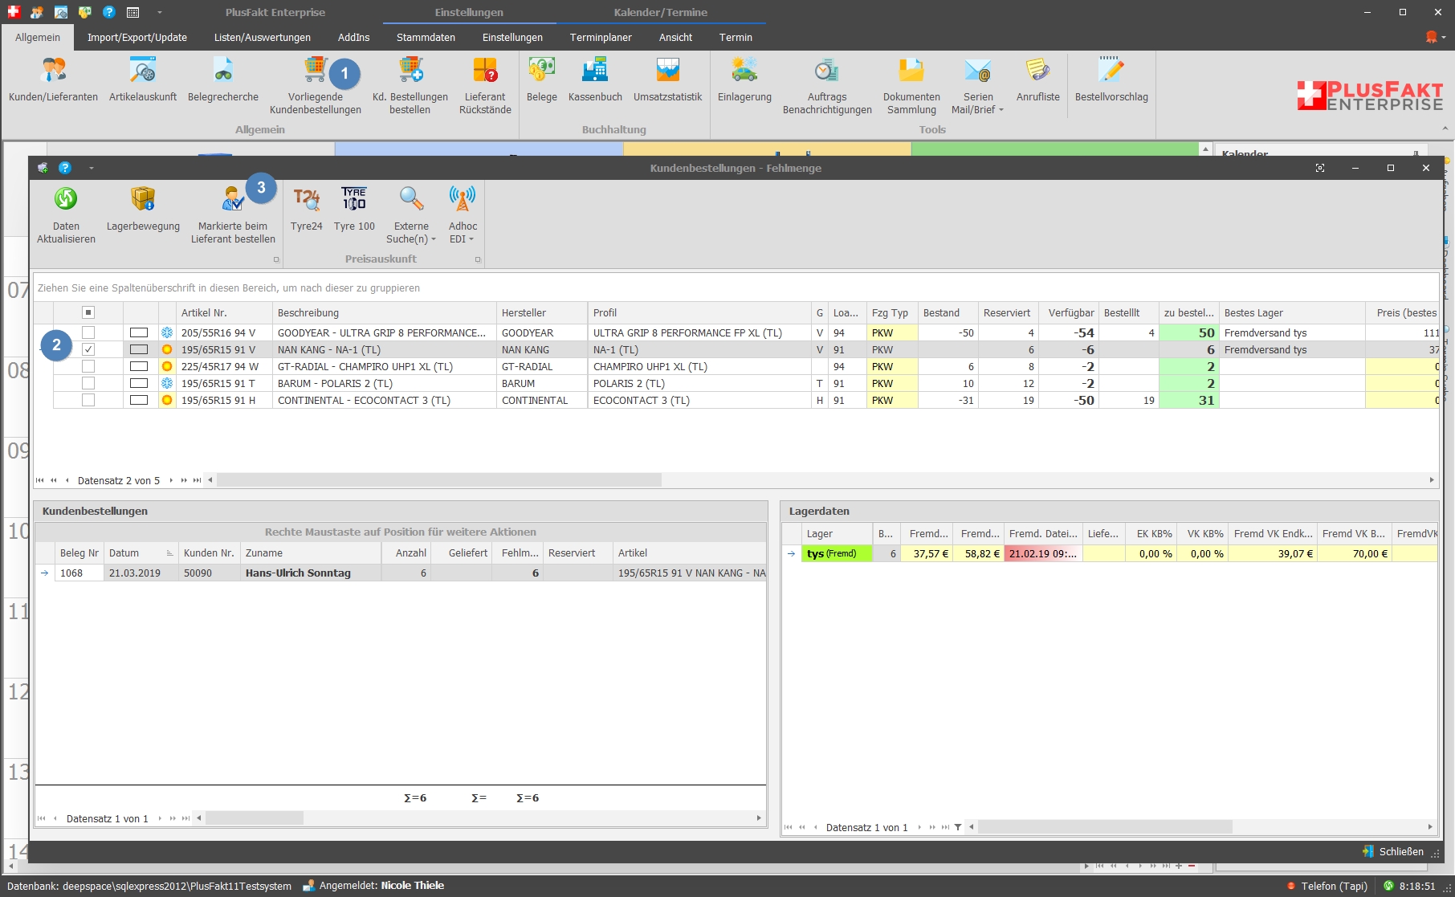The width and height of the screenshot is (1455, 897).
Task: Click the blue help icon in Fehlmenge window
Action: tap(65, 168)
